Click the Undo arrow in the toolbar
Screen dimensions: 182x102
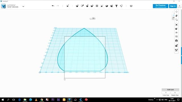53,6
